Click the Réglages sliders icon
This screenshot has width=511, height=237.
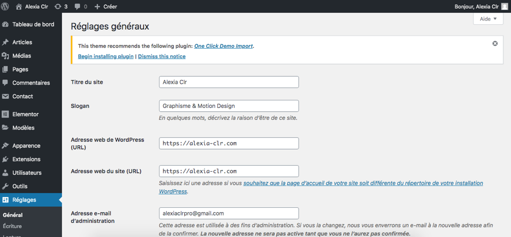tap(5, 200)
